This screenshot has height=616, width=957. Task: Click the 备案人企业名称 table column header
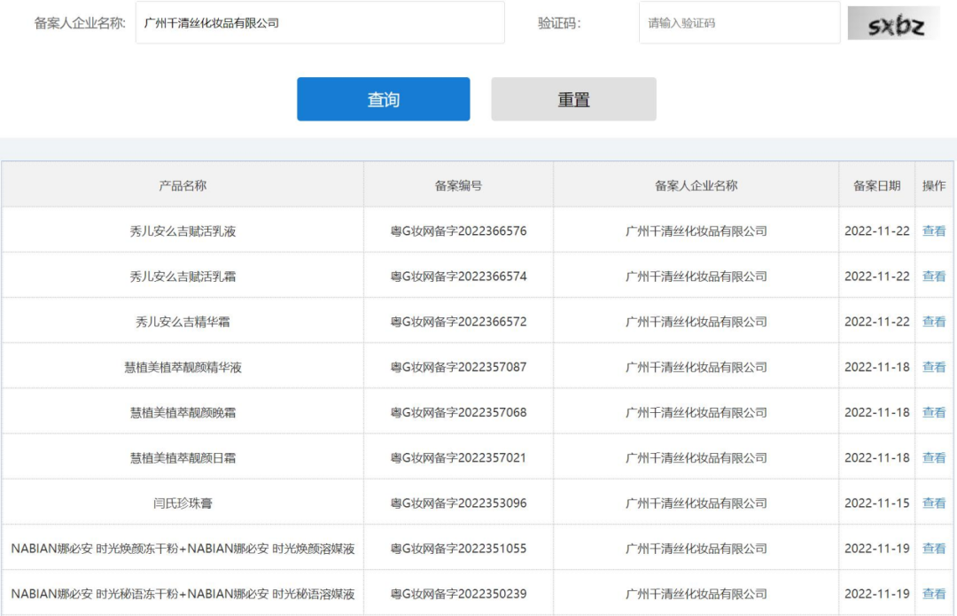tap(696, 185)
